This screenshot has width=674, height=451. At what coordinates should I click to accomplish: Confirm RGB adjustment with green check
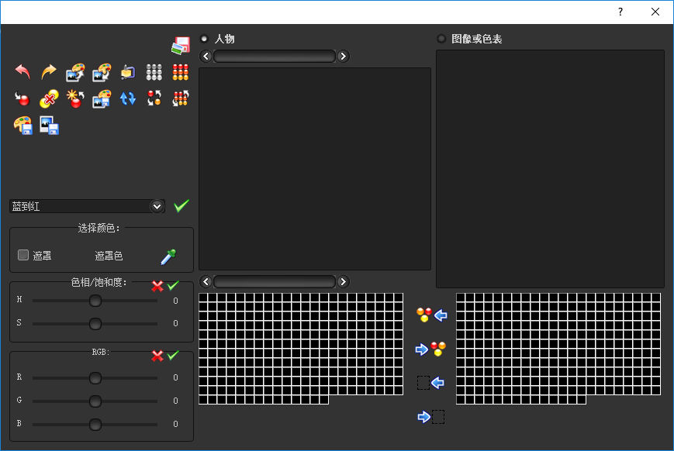pos(173,355)
